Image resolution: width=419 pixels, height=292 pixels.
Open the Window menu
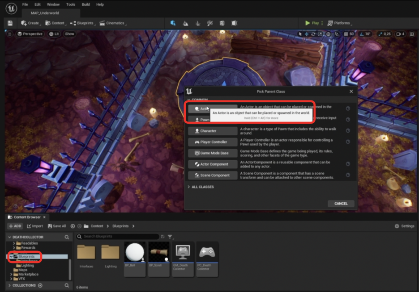[53, 4]
